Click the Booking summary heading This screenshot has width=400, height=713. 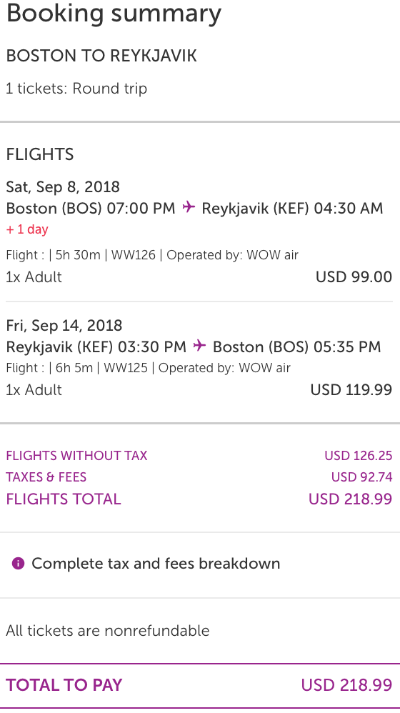pos(114,13)
